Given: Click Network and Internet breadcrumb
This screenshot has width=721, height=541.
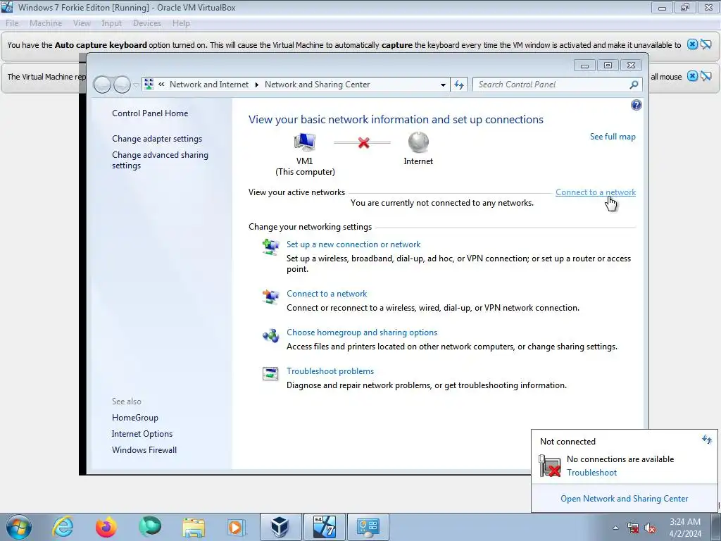Looking at the screenshot, I should [x=208, y=85].
